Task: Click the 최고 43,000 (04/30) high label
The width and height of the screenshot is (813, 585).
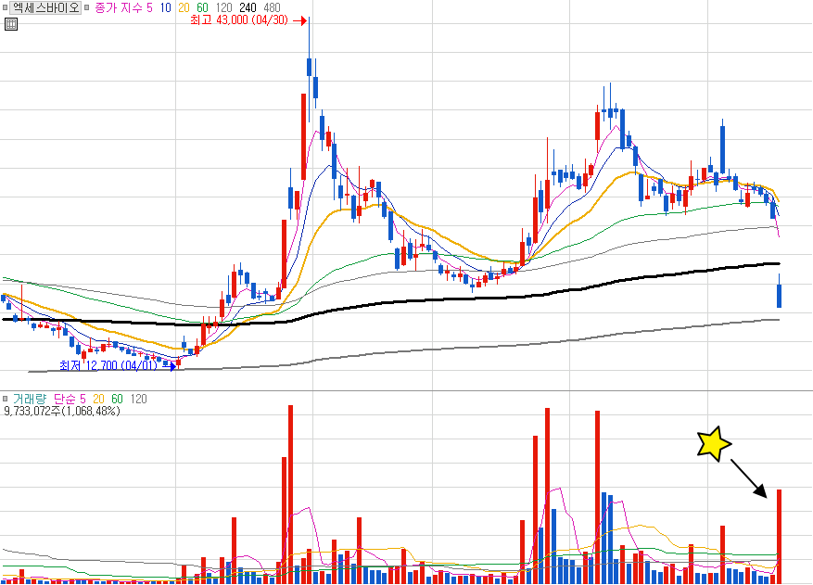Action: pyautogui.click(x=239, y=20)
